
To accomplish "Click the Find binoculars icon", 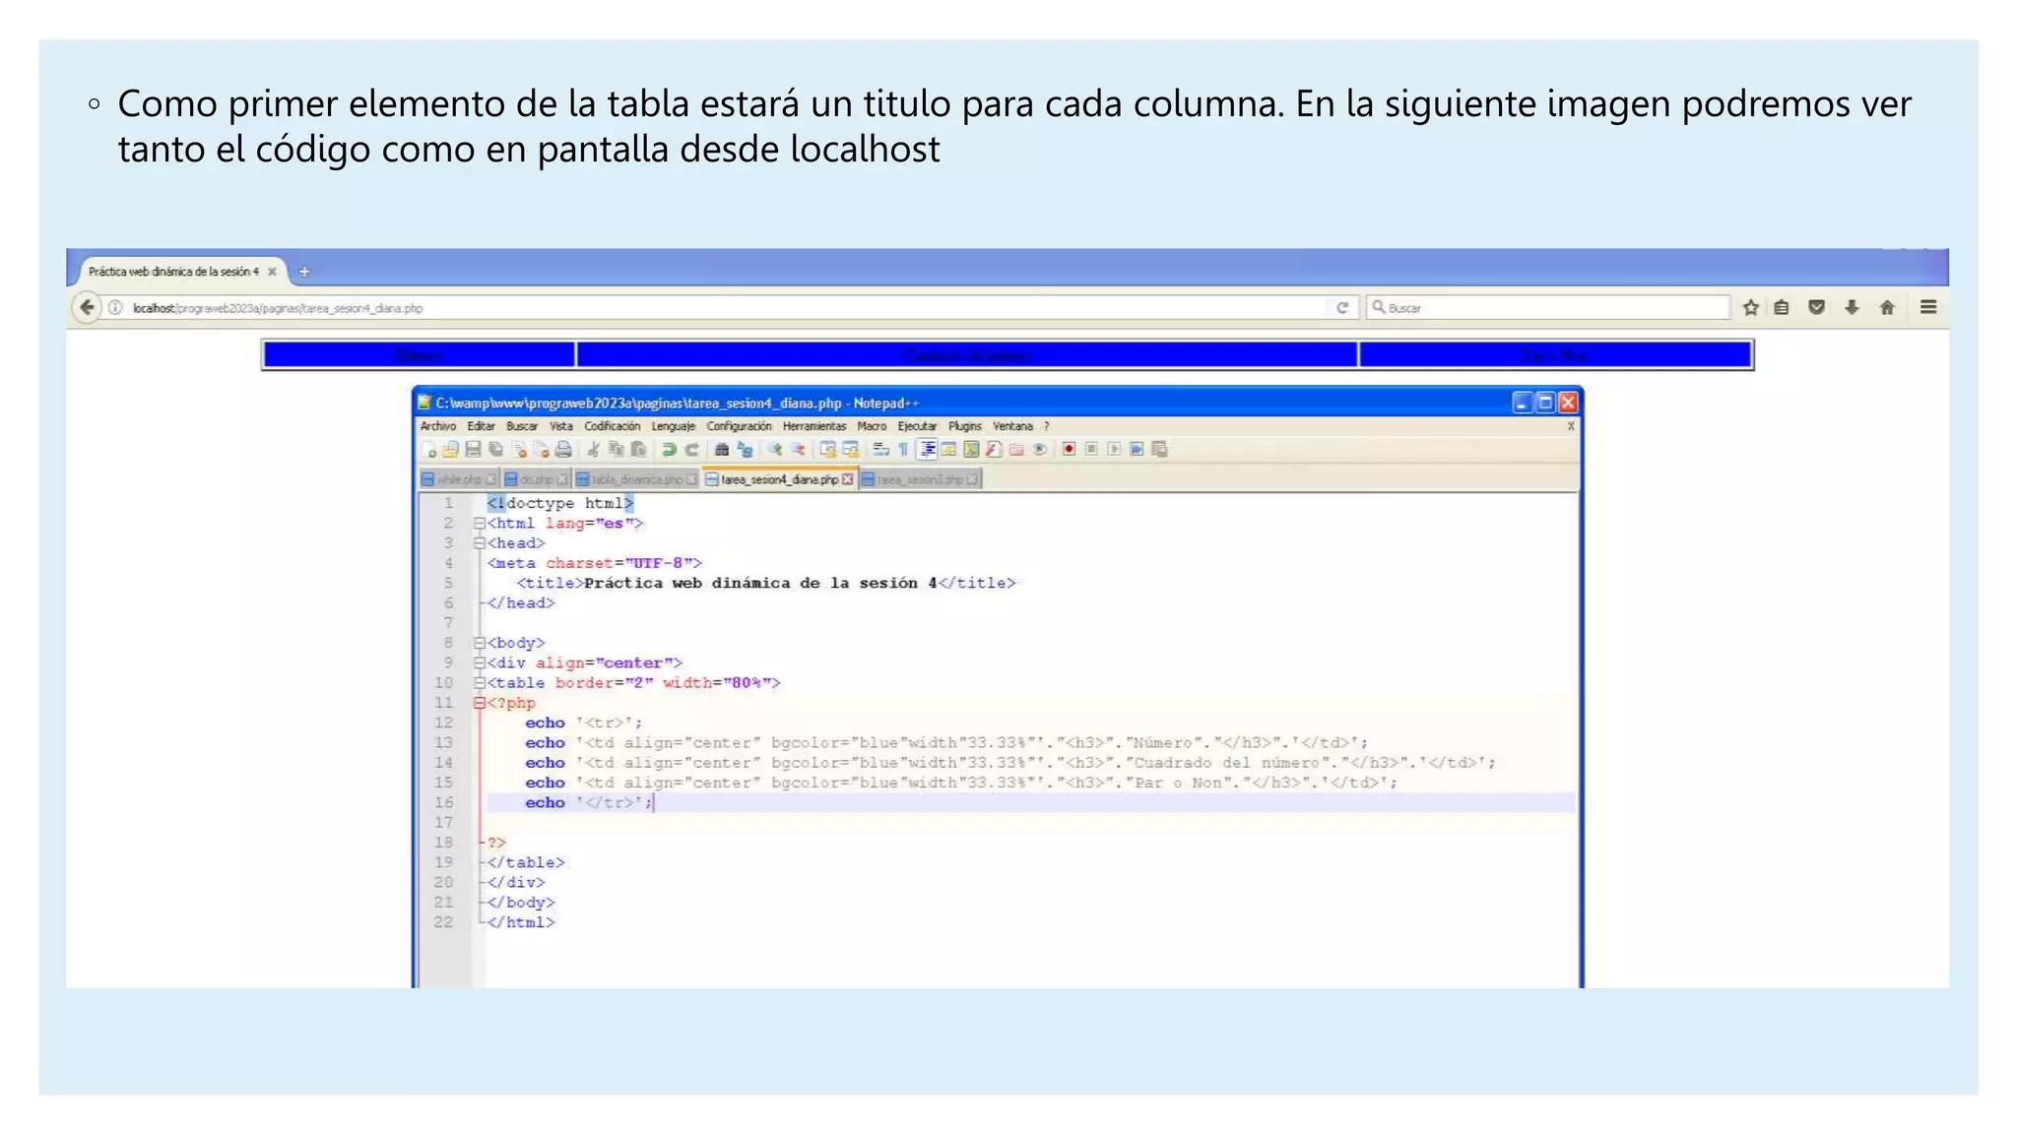I will click(722, 450).
